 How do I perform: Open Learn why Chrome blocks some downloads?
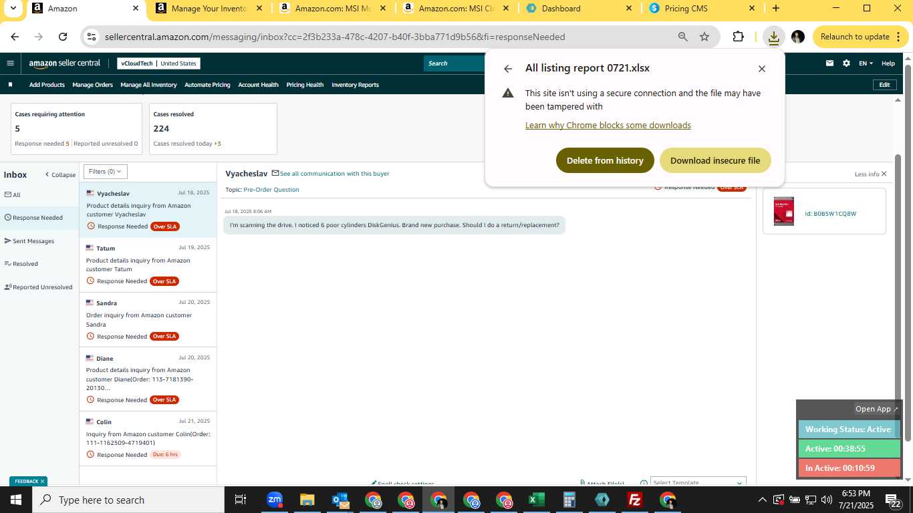click(x=608, y=125)
